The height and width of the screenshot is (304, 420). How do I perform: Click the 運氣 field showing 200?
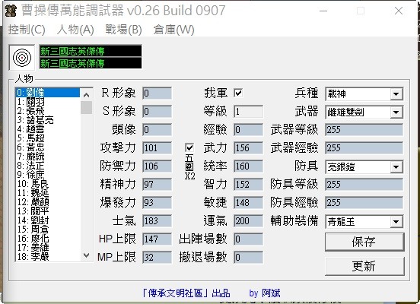click(249, 220)
